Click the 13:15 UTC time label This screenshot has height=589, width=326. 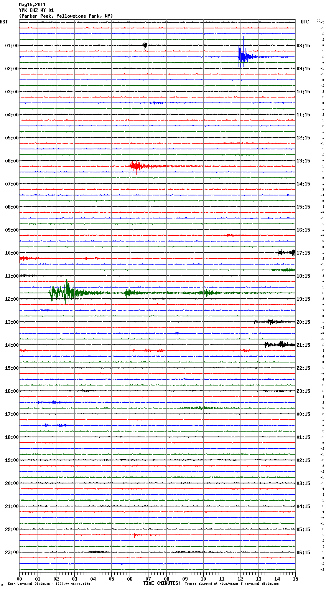point(303,161)
